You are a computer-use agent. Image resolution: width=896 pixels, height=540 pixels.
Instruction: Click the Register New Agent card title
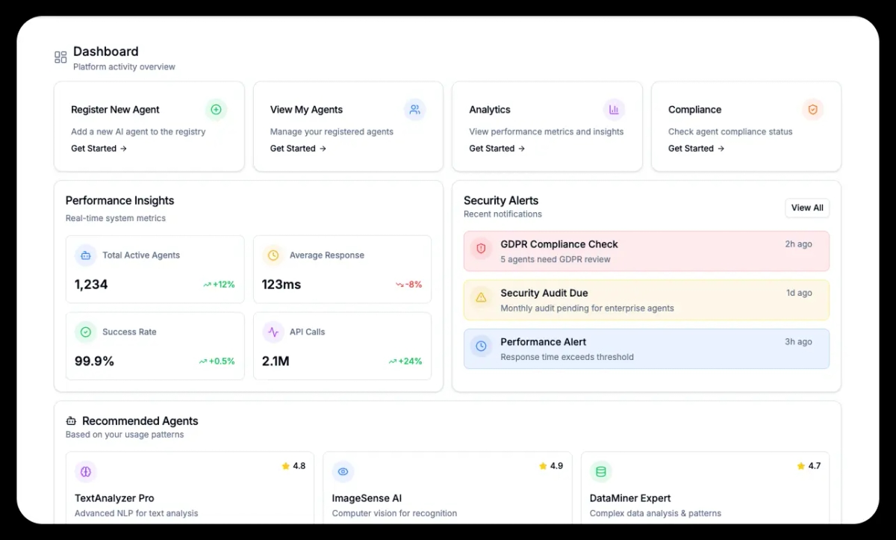pyautogui.click(x=115, y=110)
